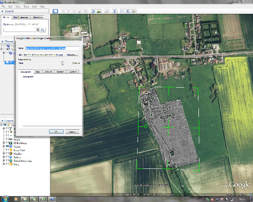Enable the Weather layer checkbox
Screen dimensions: 253x202
(x=7, y=153)
